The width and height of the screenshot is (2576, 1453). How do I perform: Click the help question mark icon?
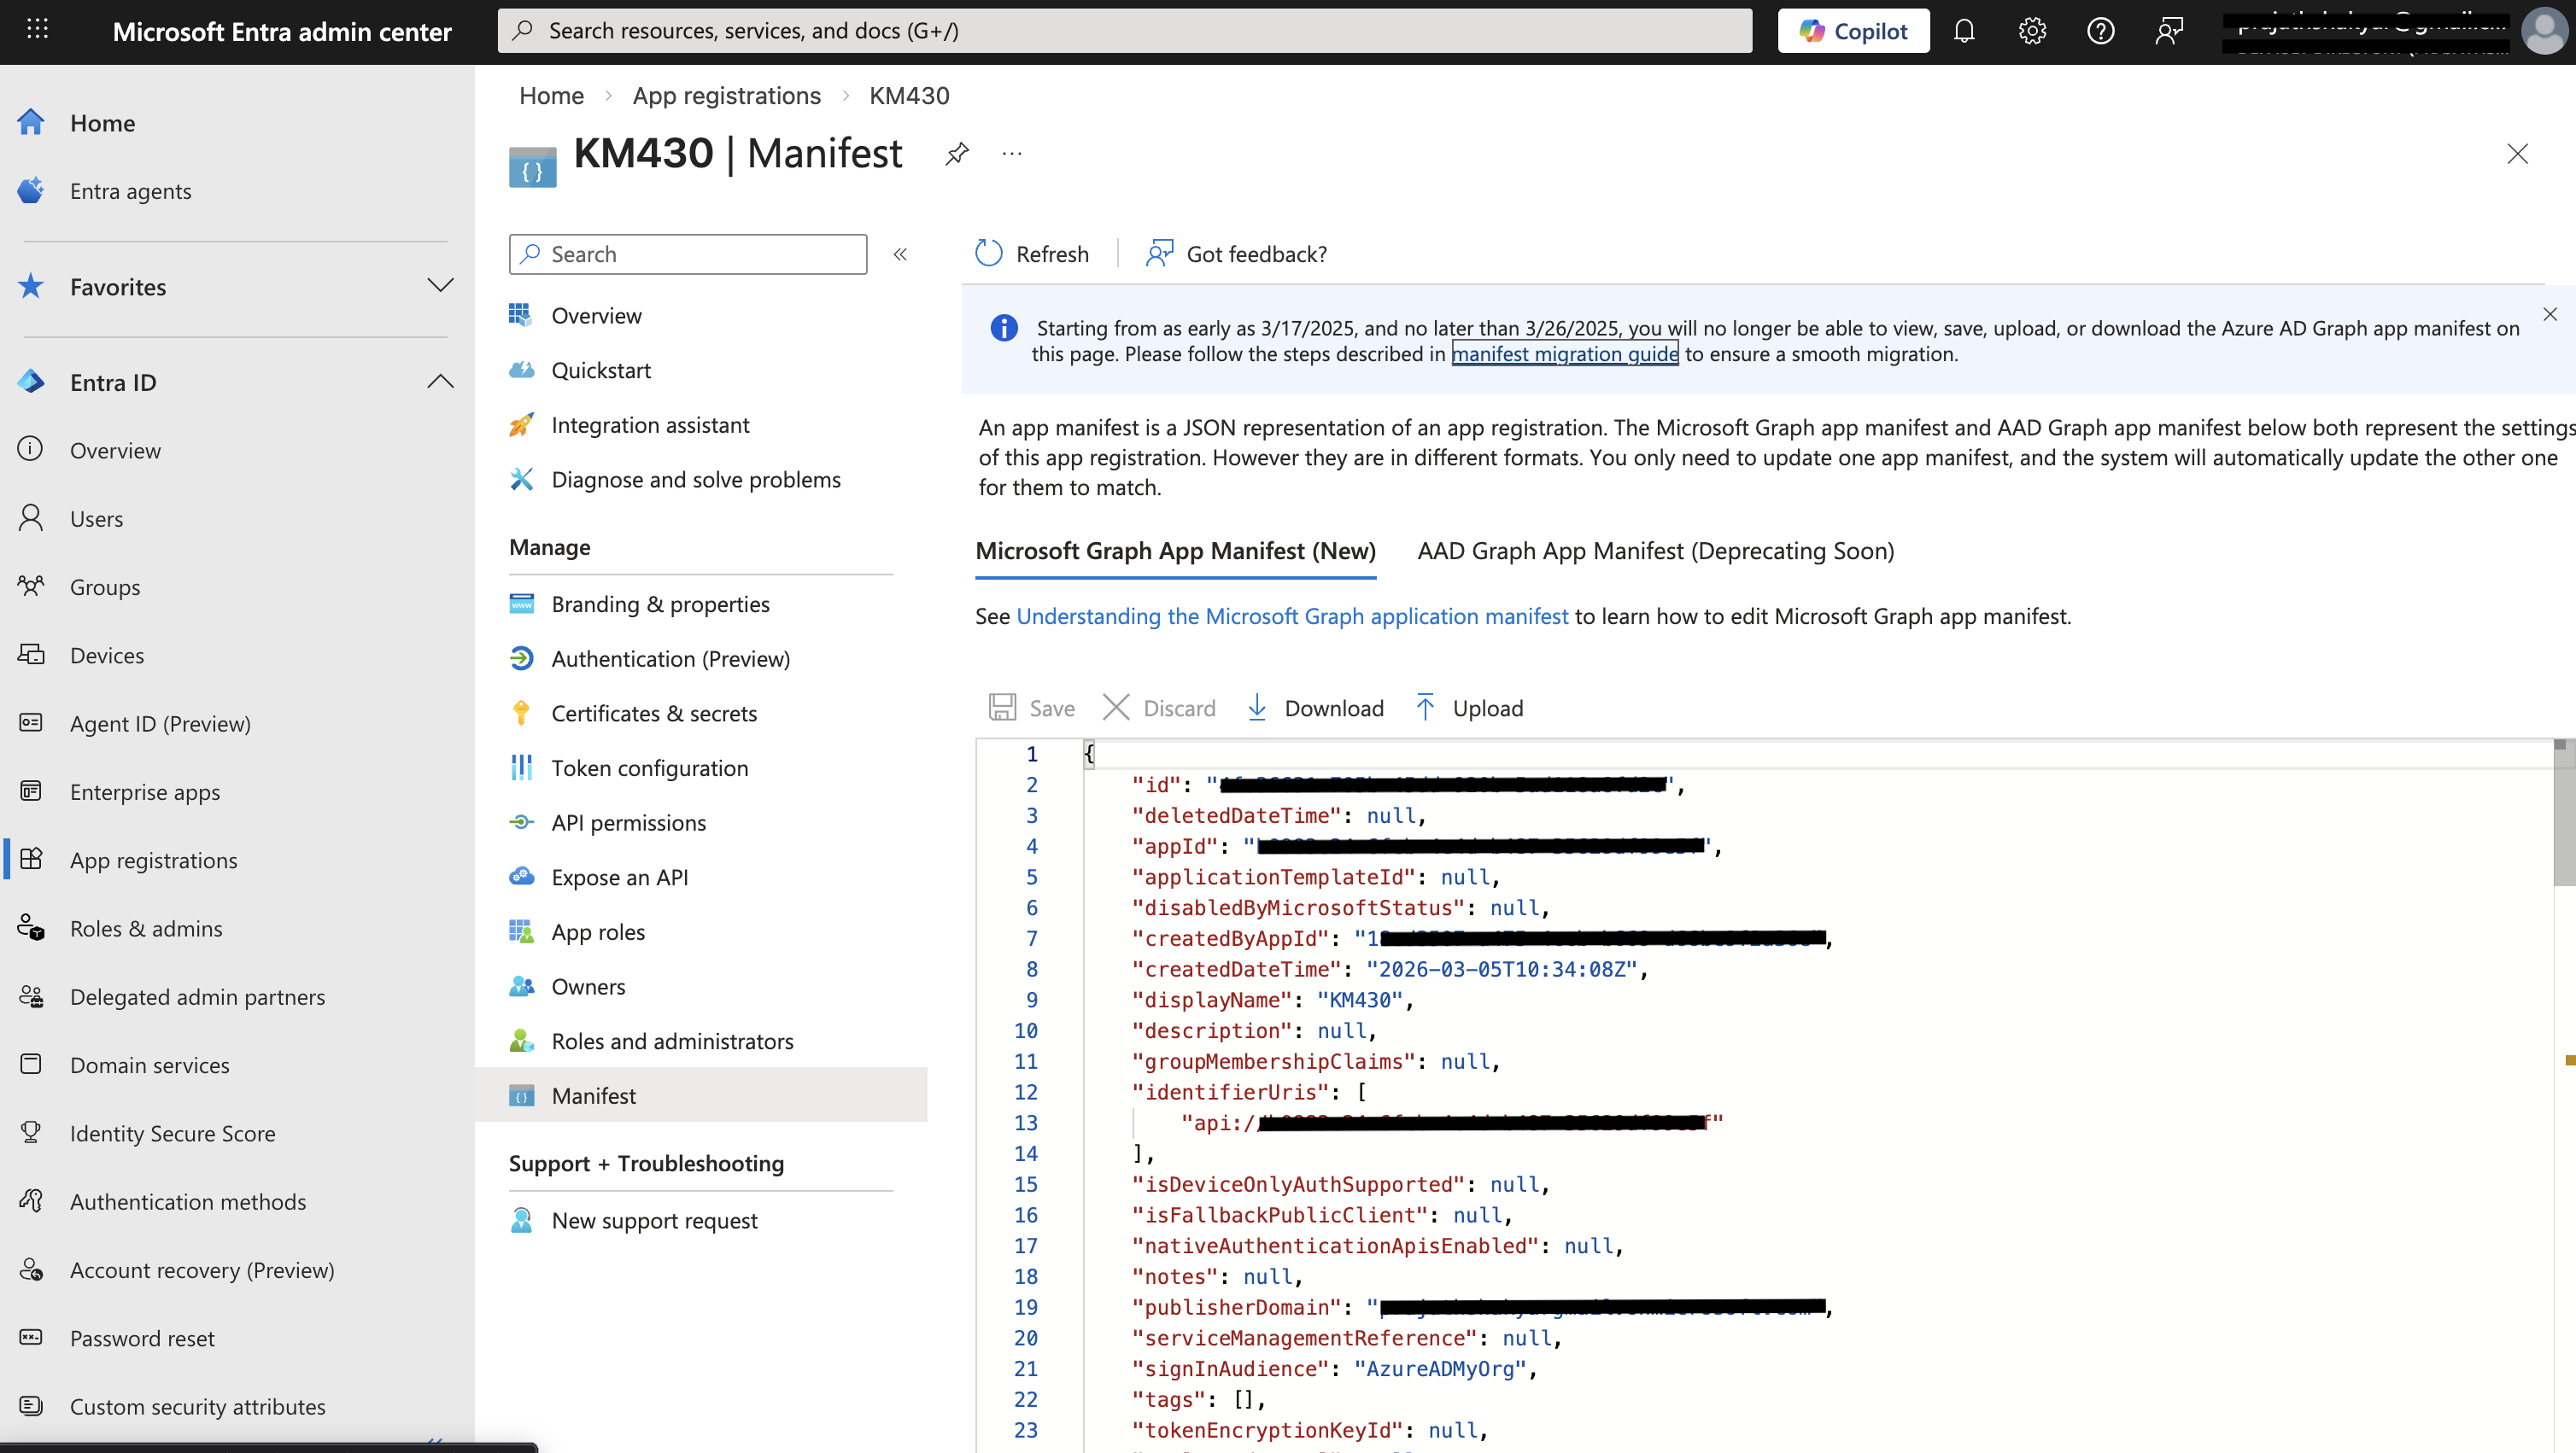[2100, 31]
